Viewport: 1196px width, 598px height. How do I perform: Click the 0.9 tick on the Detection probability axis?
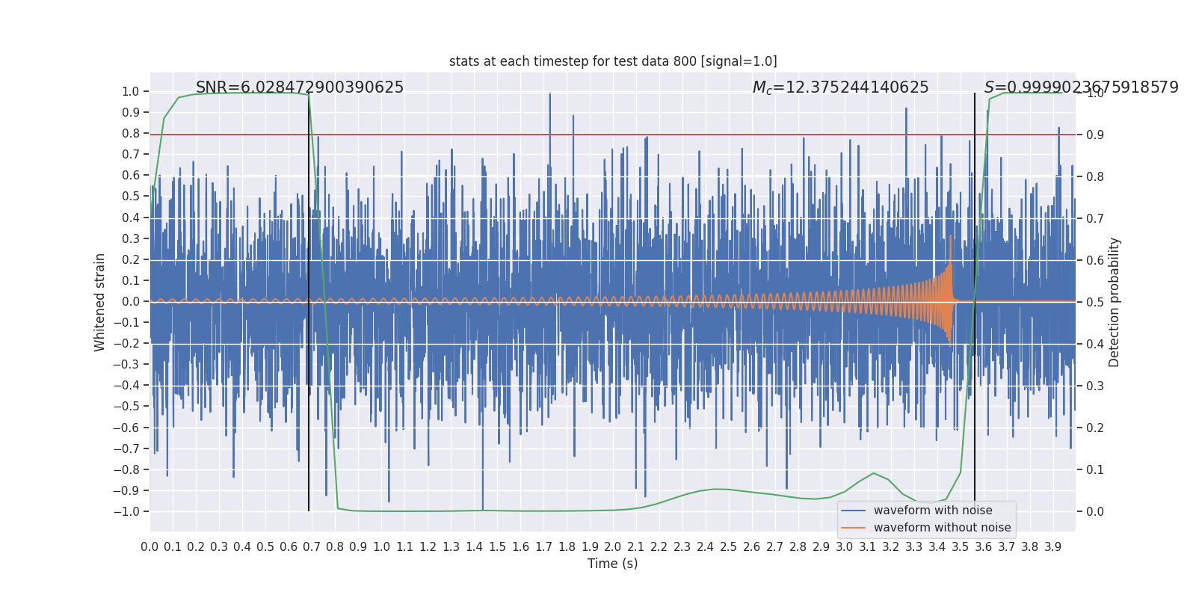(x=1095, y=135)
